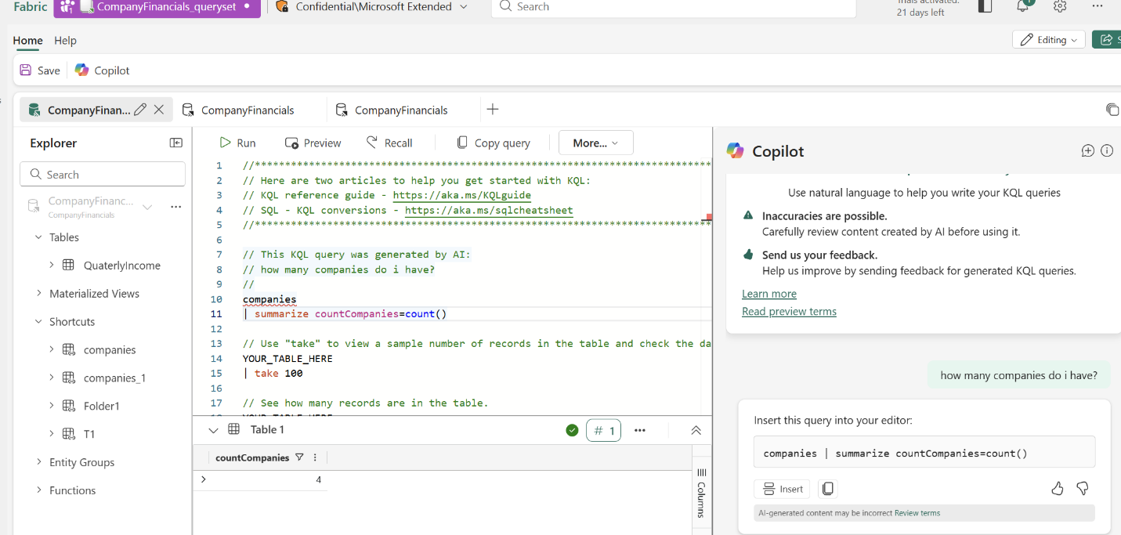
Task: Collapse the Explorer pane with its icon
Action: tap(176, 143)
